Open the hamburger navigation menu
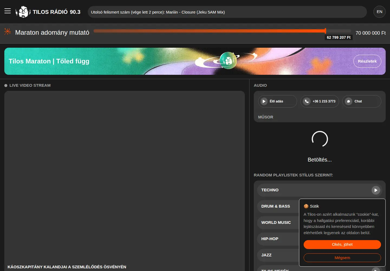390x271 pixels. (8, 11)
